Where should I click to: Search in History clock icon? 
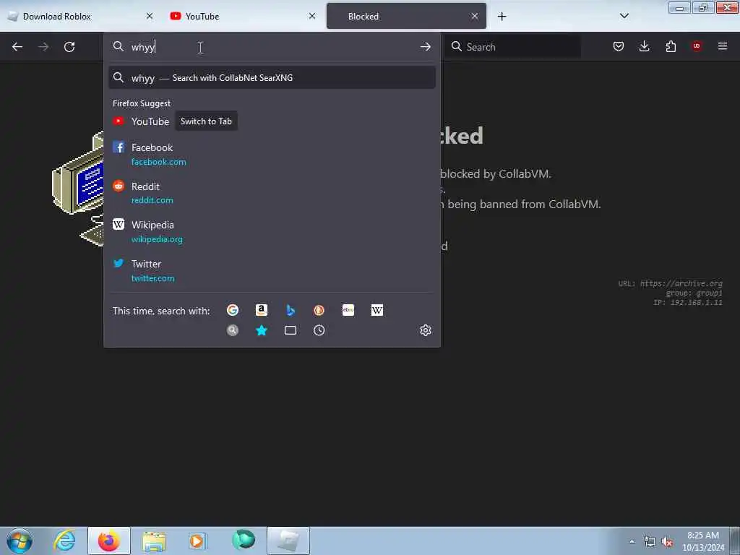tap(319, 330)
